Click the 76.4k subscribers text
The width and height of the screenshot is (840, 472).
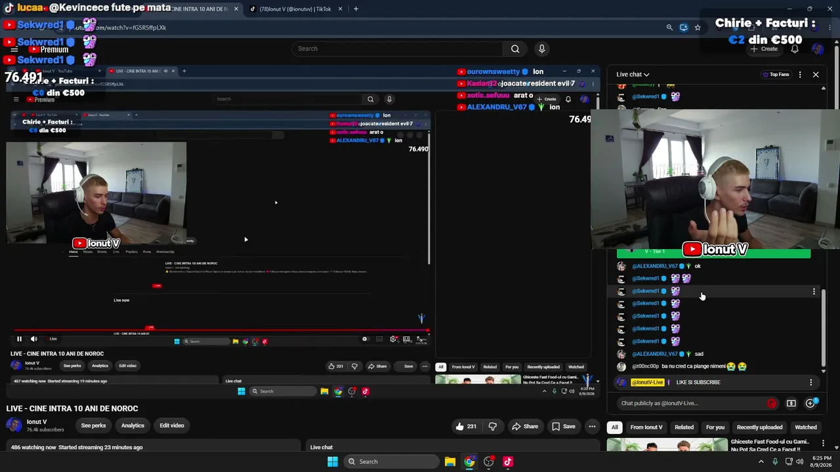45,430
